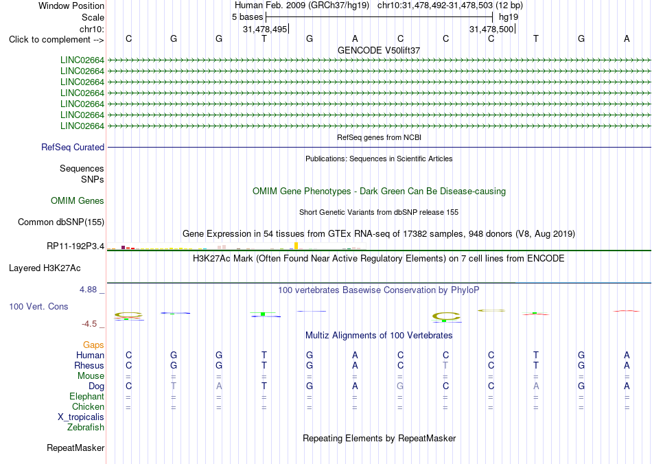Viewport: 652px width, 464px height.
Task: Select the X_tropicalis species row label
Action: pos(81,417)
